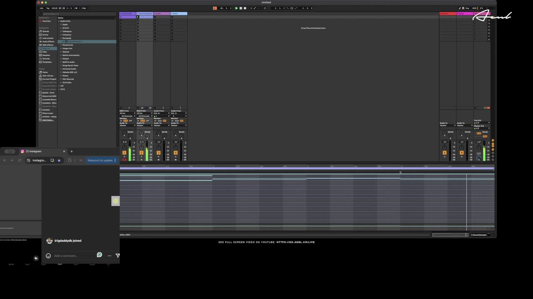The image size is (533, 299).
Task: Select the B Delay return track header
Action: [465, 14]
